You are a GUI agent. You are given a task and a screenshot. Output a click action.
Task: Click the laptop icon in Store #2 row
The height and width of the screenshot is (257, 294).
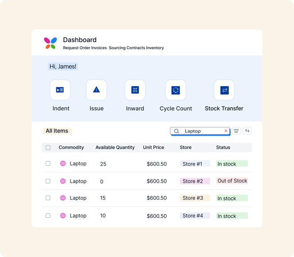point(63,181)
